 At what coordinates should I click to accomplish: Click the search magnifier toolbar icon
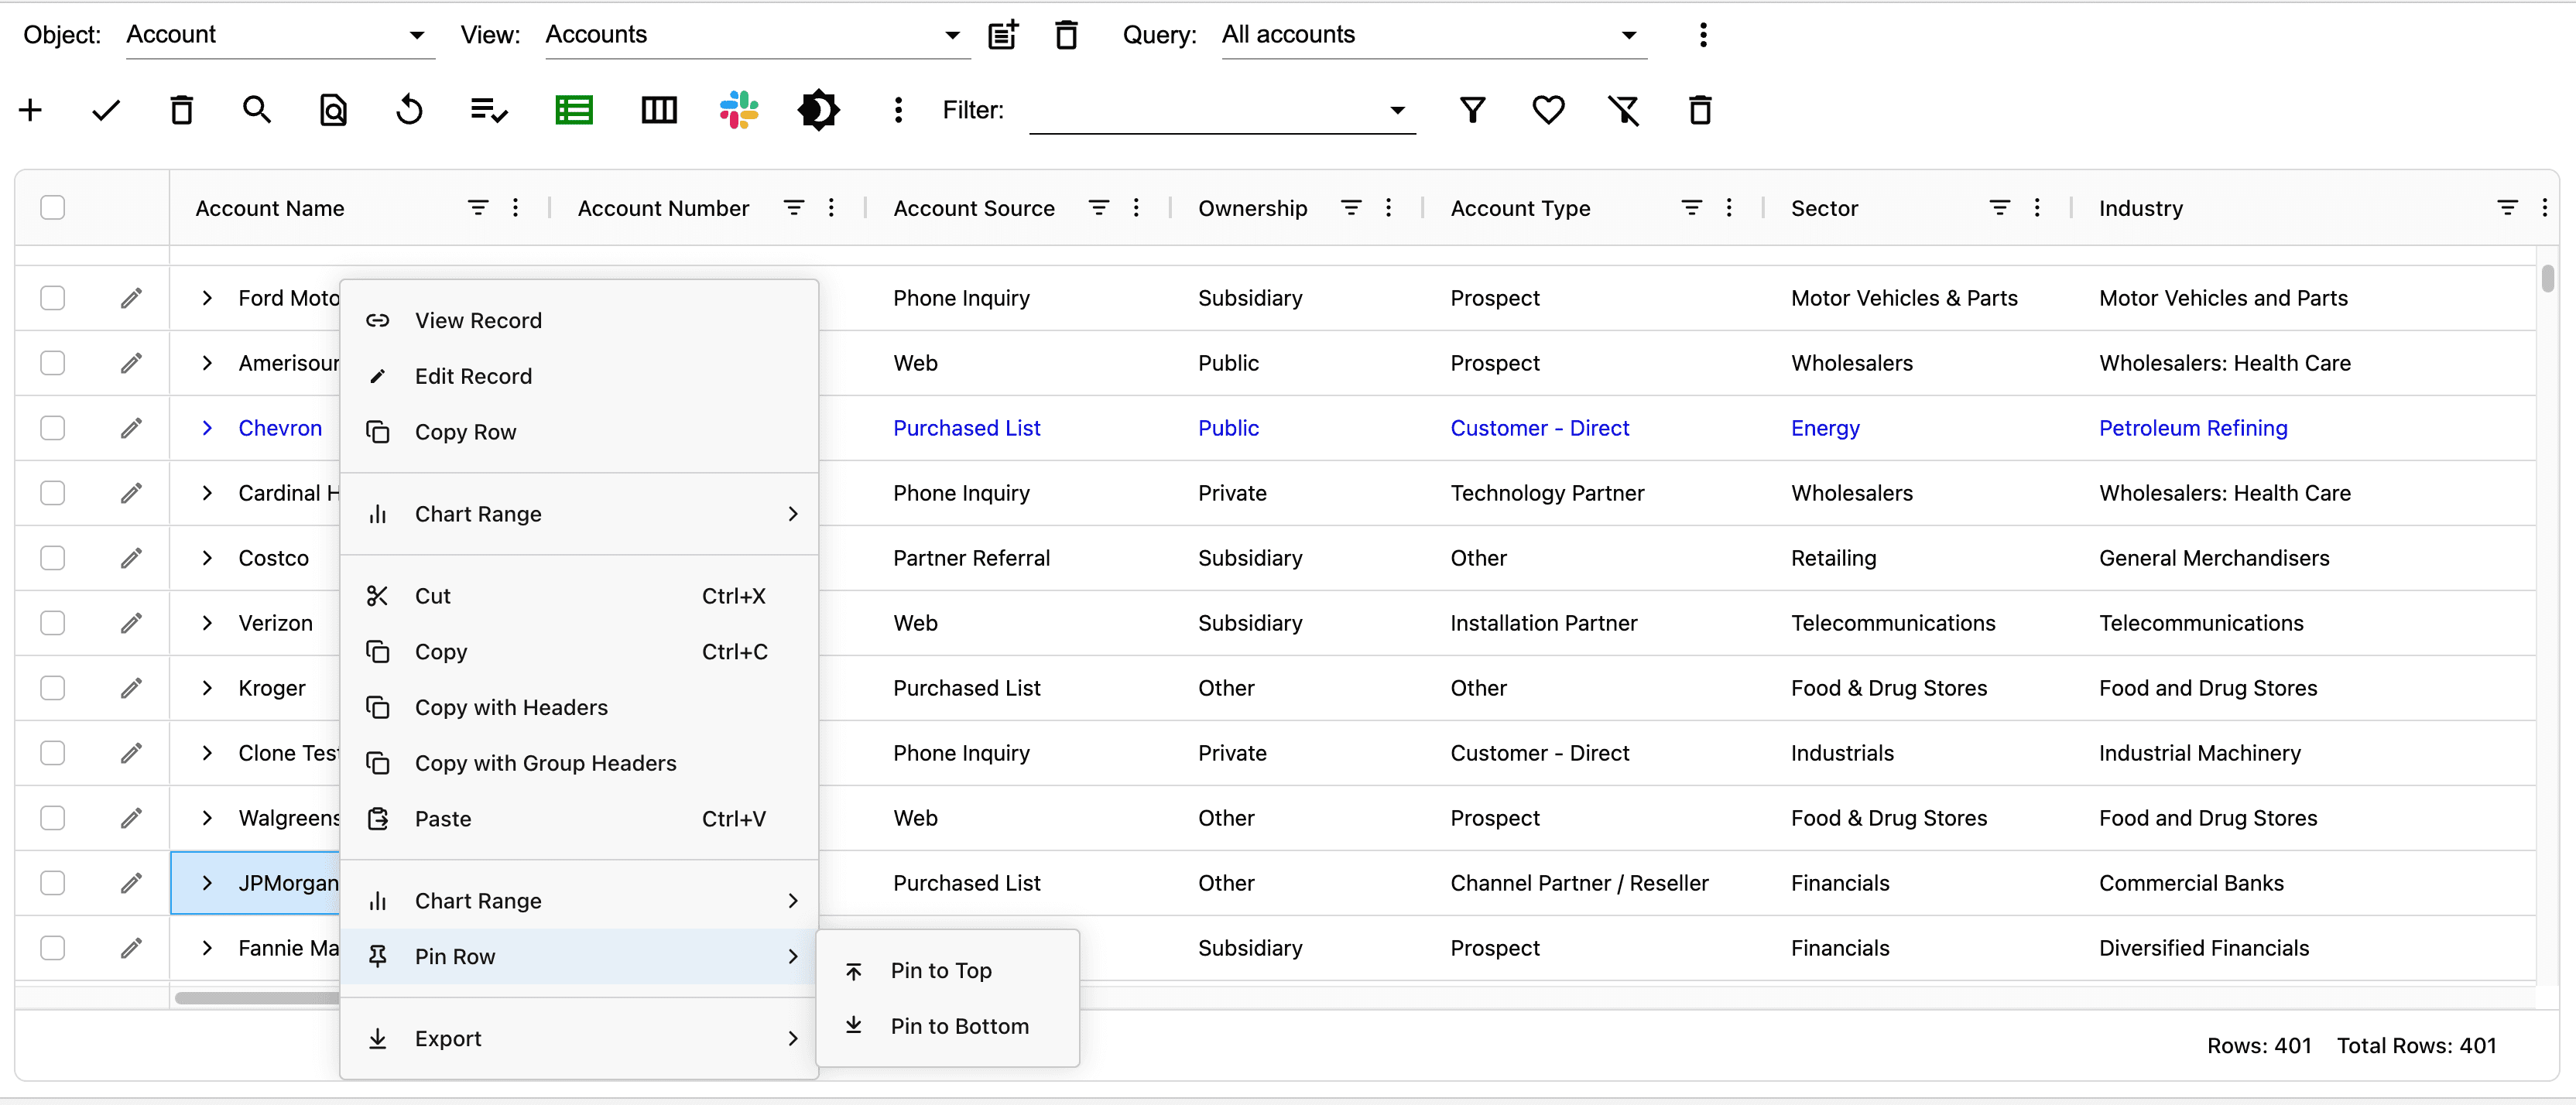(x=257, y=110)
